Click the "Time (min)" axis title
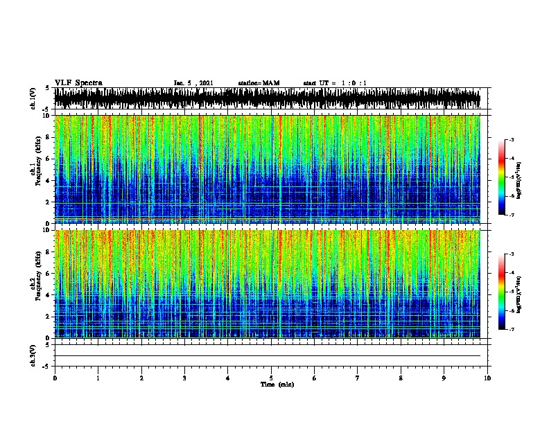Screen dimensions: 549x424 (277, 385)
